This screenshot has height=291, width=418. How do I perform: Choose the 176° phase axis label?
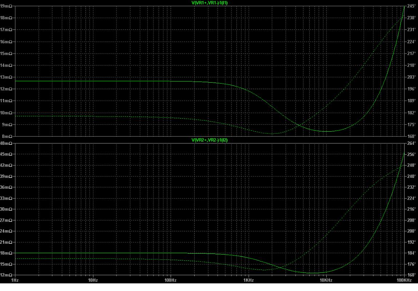pos(411,264)
